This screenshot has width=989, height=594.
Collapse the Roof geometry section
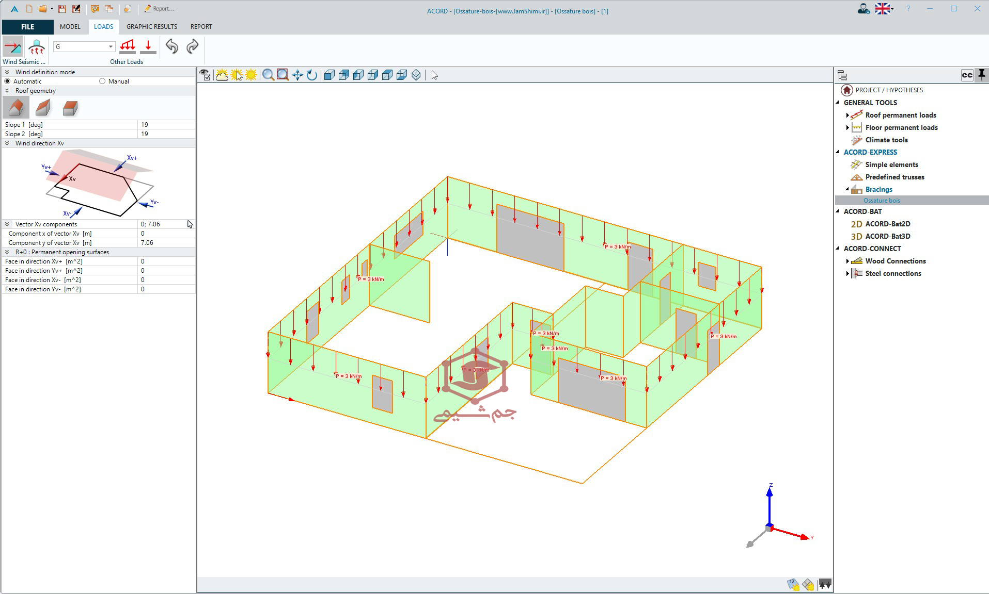pos(7,91)
